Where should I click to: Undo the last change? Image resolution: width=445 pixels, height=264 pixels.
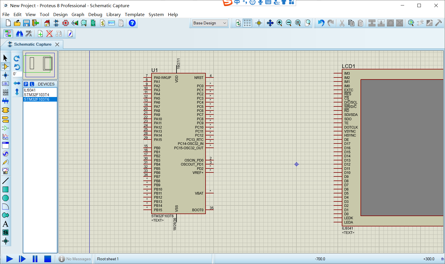click(x=321, y=23)
